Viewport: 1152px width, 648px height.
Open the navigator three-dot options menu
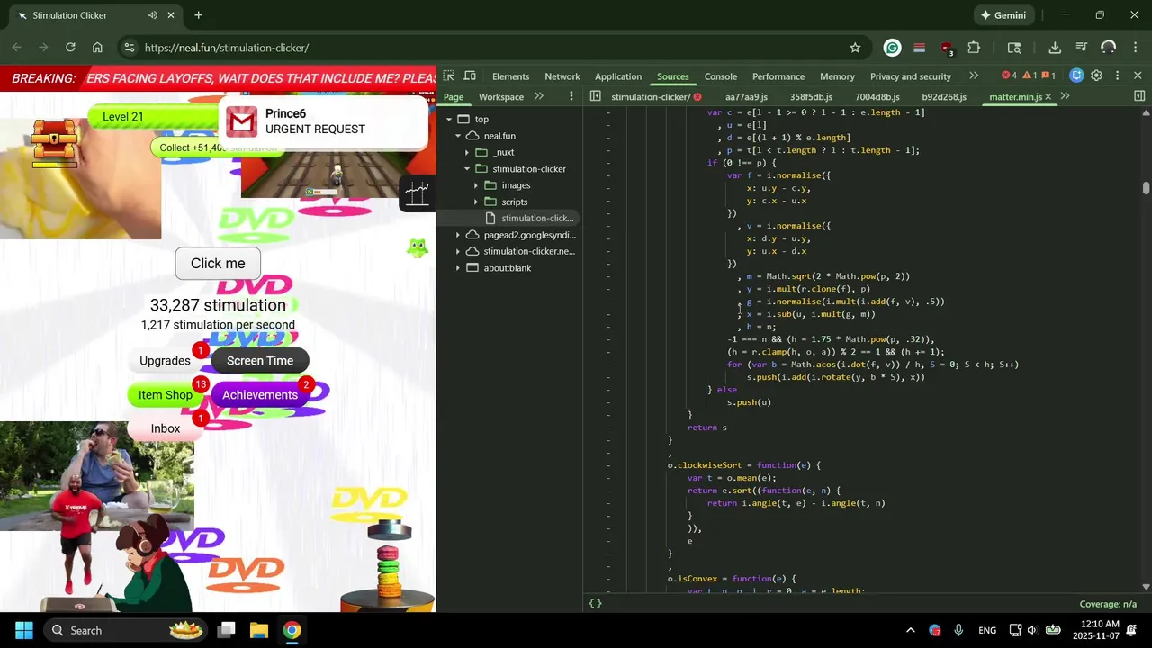click(x=571, y=96)
